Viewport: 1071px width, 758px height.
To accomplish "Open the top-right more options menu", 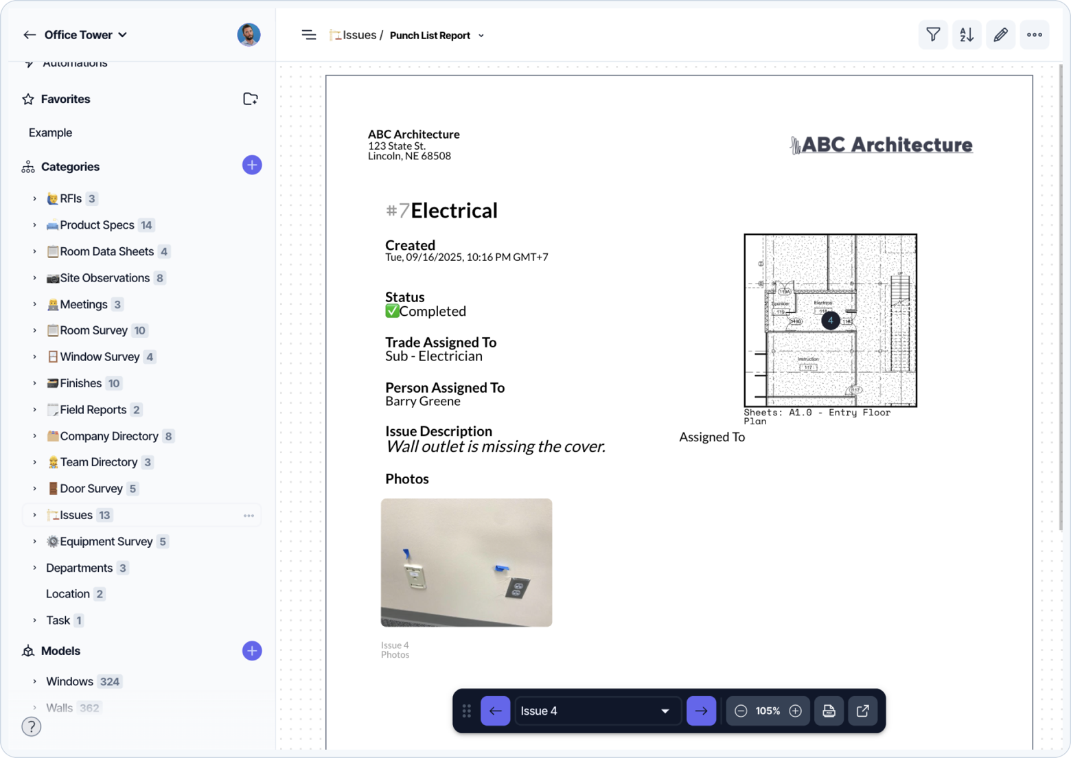I will 1035,35.
